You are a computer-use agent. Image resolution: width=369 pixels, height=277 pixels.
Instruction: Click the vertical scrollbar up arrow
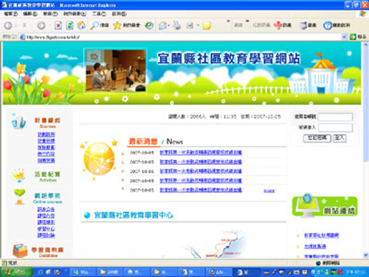pos(365,45)
